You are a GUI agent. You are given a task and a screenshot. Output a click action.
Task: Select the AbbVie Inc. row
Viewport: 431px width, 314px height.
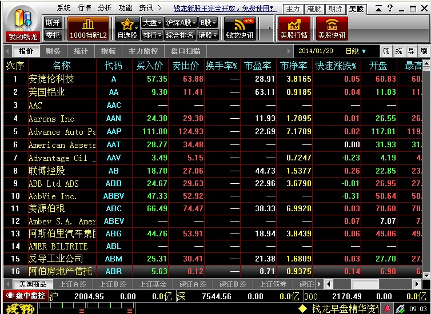click(x=213, y=196)
